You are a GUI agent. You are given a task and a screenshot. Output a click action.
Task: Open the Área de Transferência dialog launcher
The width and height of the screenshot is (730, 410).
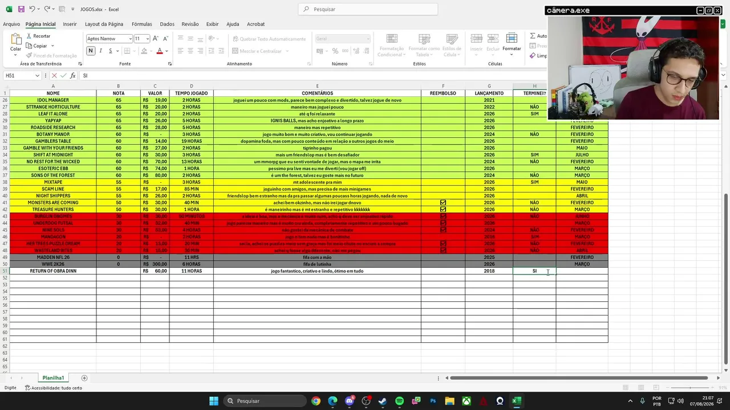click(79, 64)
